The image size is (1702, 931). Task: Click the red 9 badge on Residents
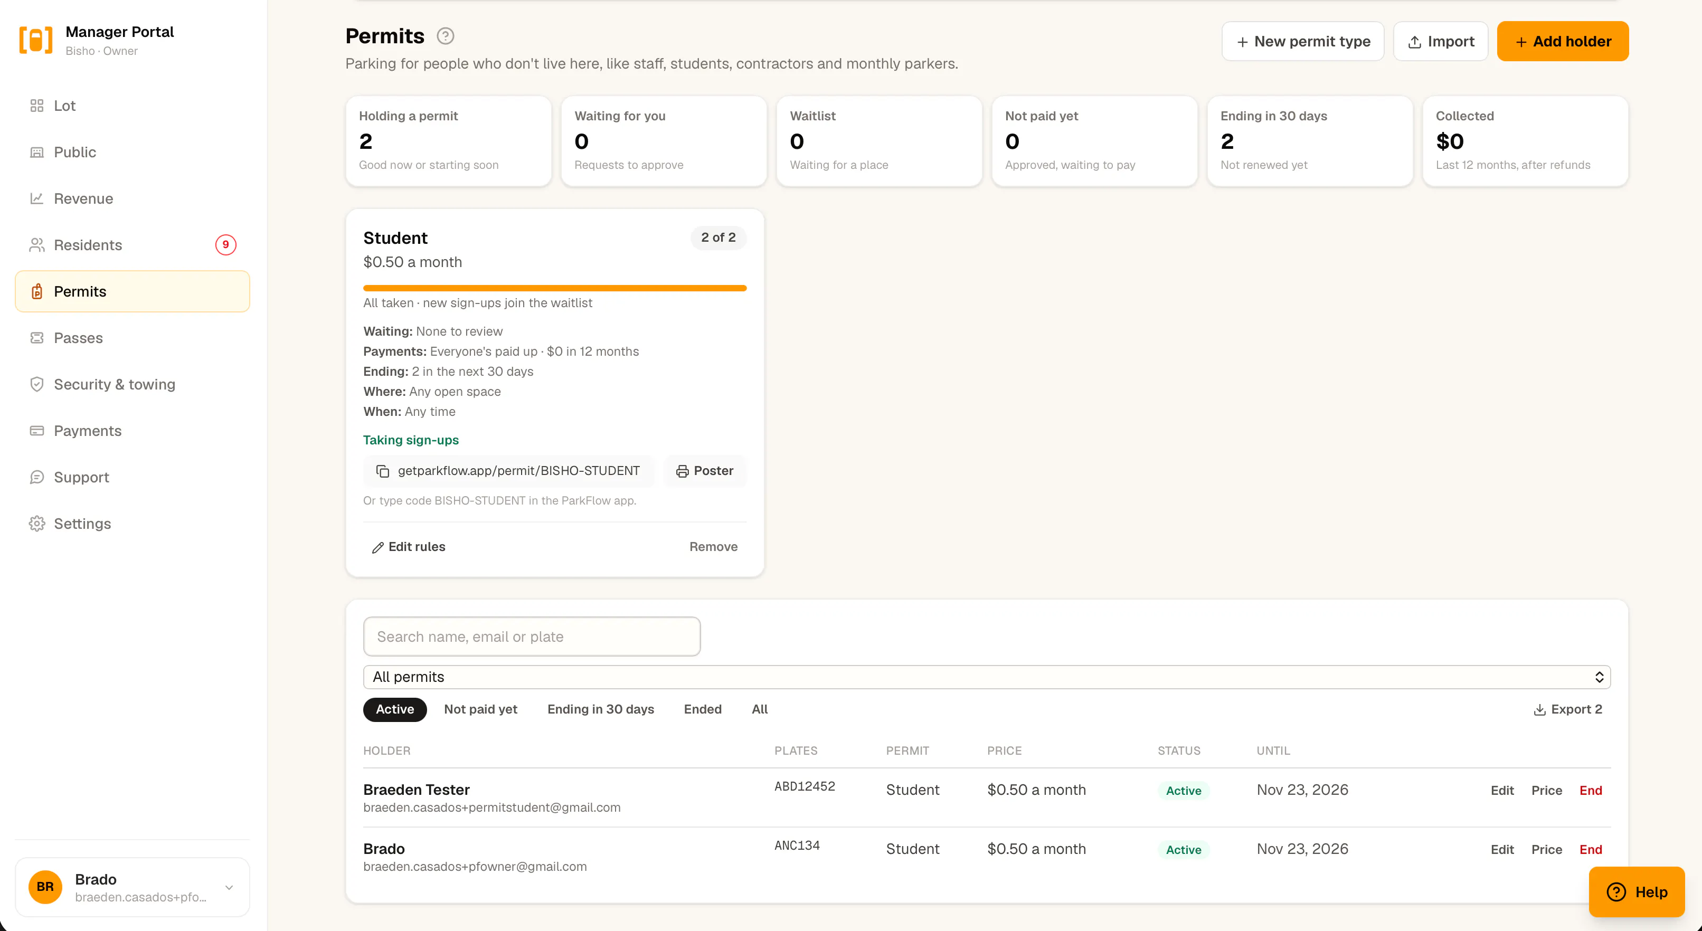click(x=225, y=244)
